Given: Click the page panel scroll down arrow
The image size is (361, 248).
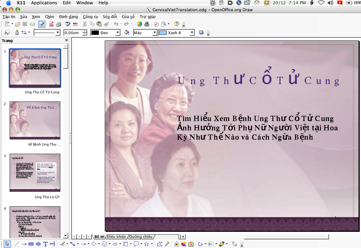Looking at the screenshot, I should 66,236.
